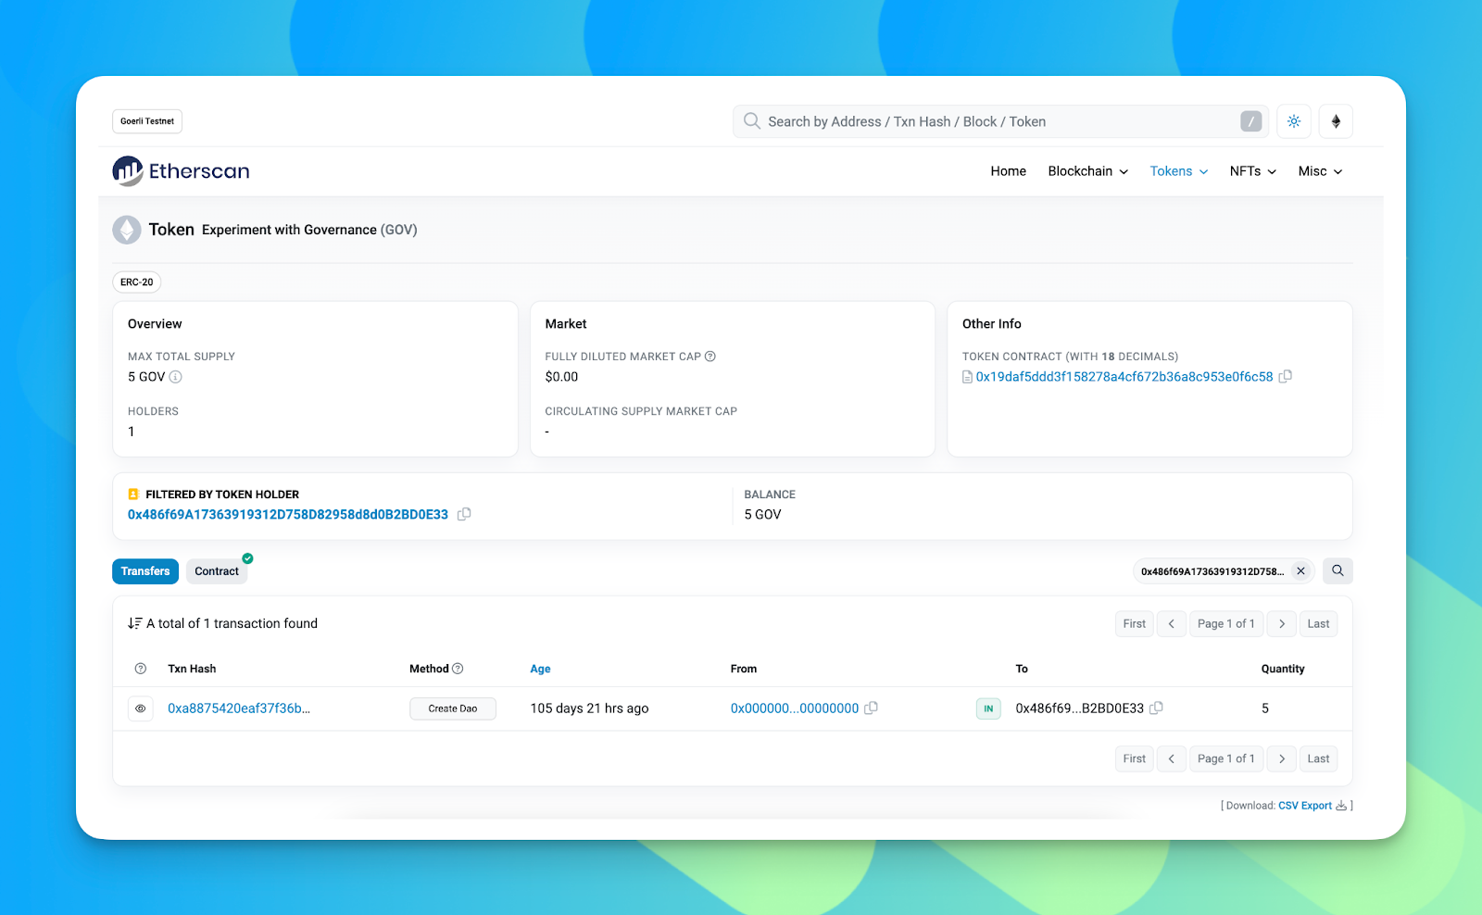This screenshot has width=1482, height=915.
Task: Open transaction hash 0xa8875420eaf37f36b...
Action: (239, 708)
